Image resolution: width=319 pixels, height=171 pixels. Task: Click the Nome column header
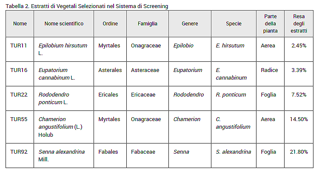(20, 24)
